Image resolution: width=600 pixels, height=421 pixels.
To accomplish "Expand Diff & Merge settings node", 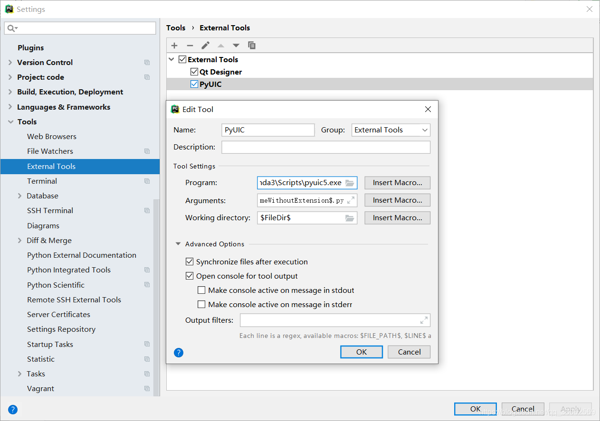I will coord(19,241).
